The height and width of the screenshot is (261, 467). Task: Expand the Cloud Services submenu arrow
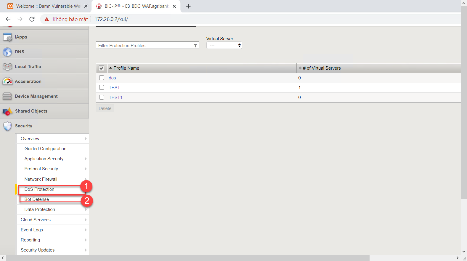click(x=86, y=220)
